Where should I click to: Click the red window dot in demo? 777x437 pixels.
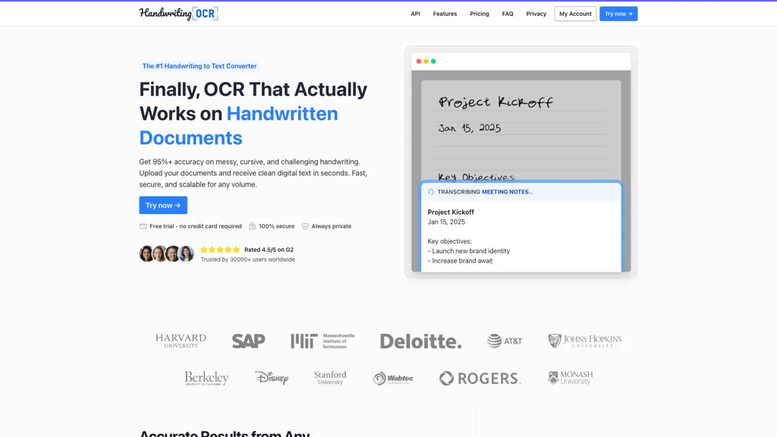point(419,61)
